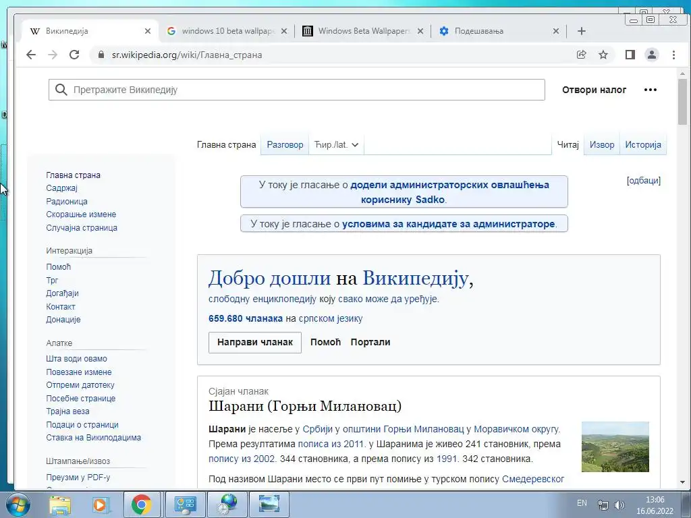Click the search magnifier icon in Wikipedia
691x518 pixels.
click(x=61, y=90)
